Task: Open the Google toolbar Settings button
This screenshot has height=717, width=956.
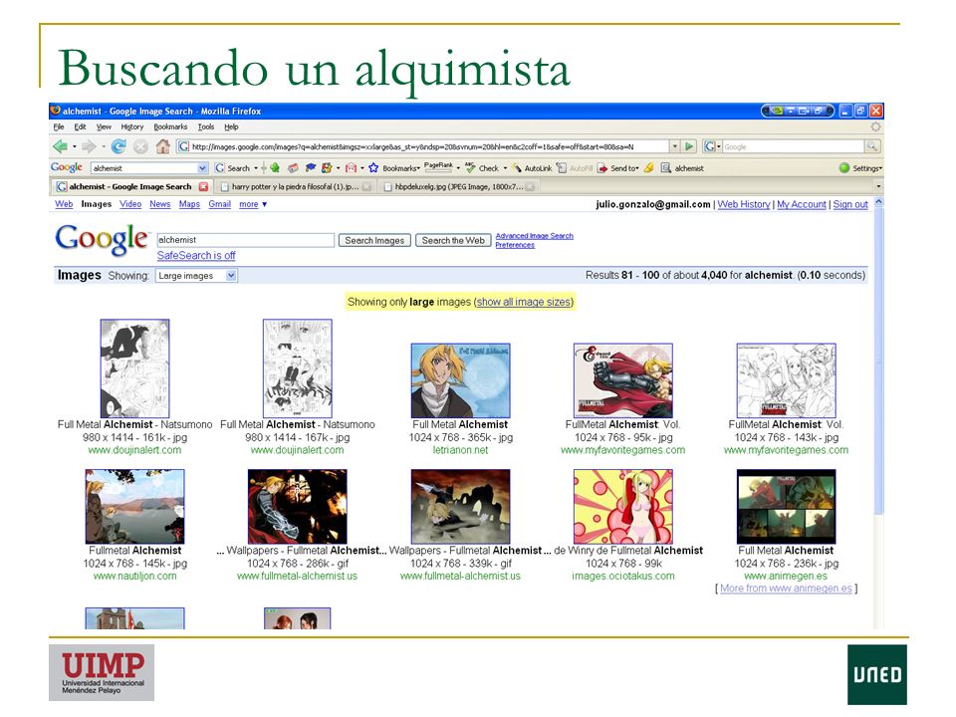Action: click(x=860, y=167)
